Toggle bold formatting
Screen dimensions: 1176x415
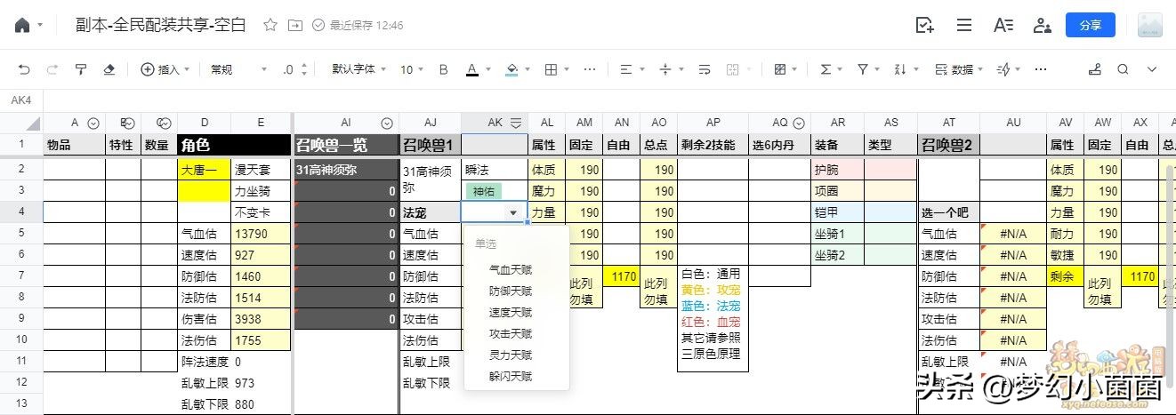[x=444, y=69]
